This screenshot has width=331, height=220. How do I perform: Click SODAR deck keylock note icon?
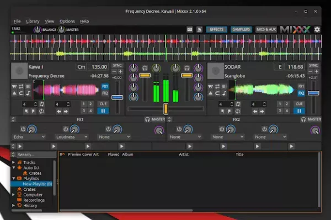(224, 94)
